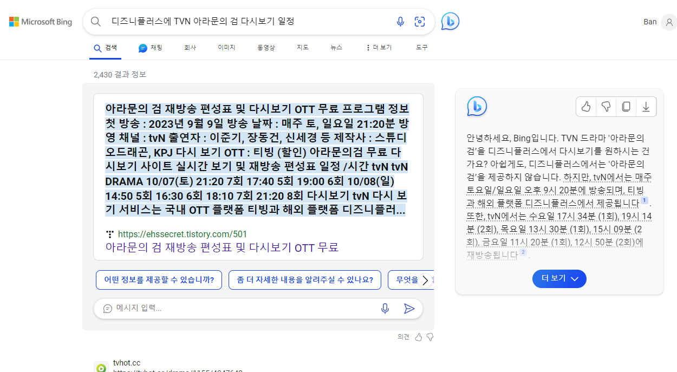Click tistory favicon beside URL

[110, 234]
